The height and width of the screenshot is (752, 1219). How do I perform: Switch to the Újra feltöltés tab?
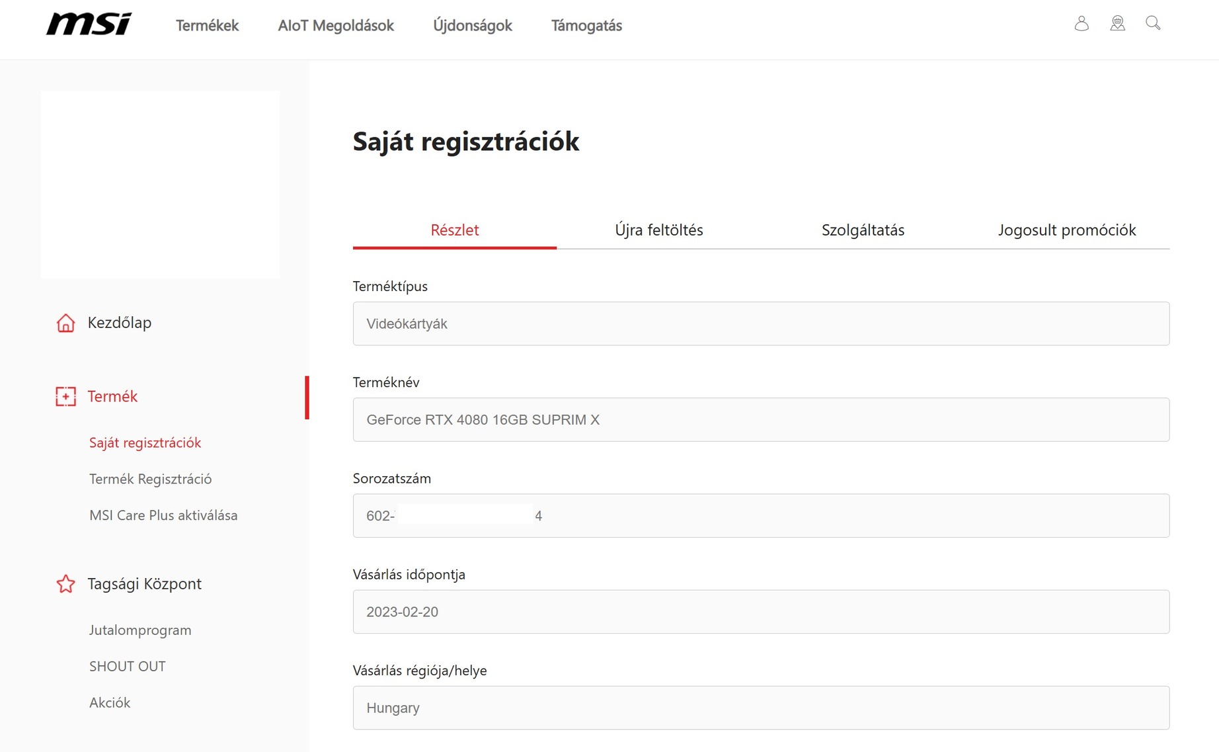click(x=658, y=230)
